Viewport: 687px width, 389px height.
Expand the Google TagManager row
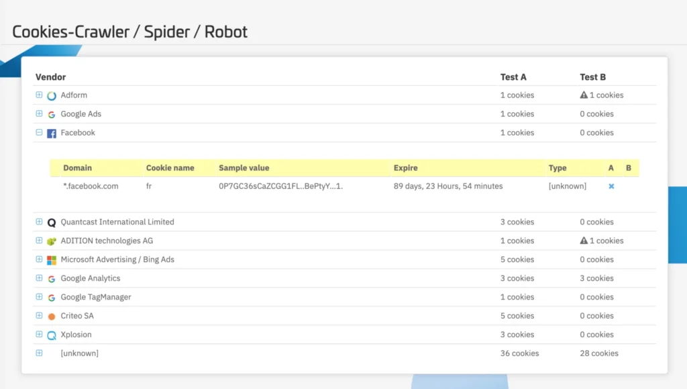coord(39,297)
